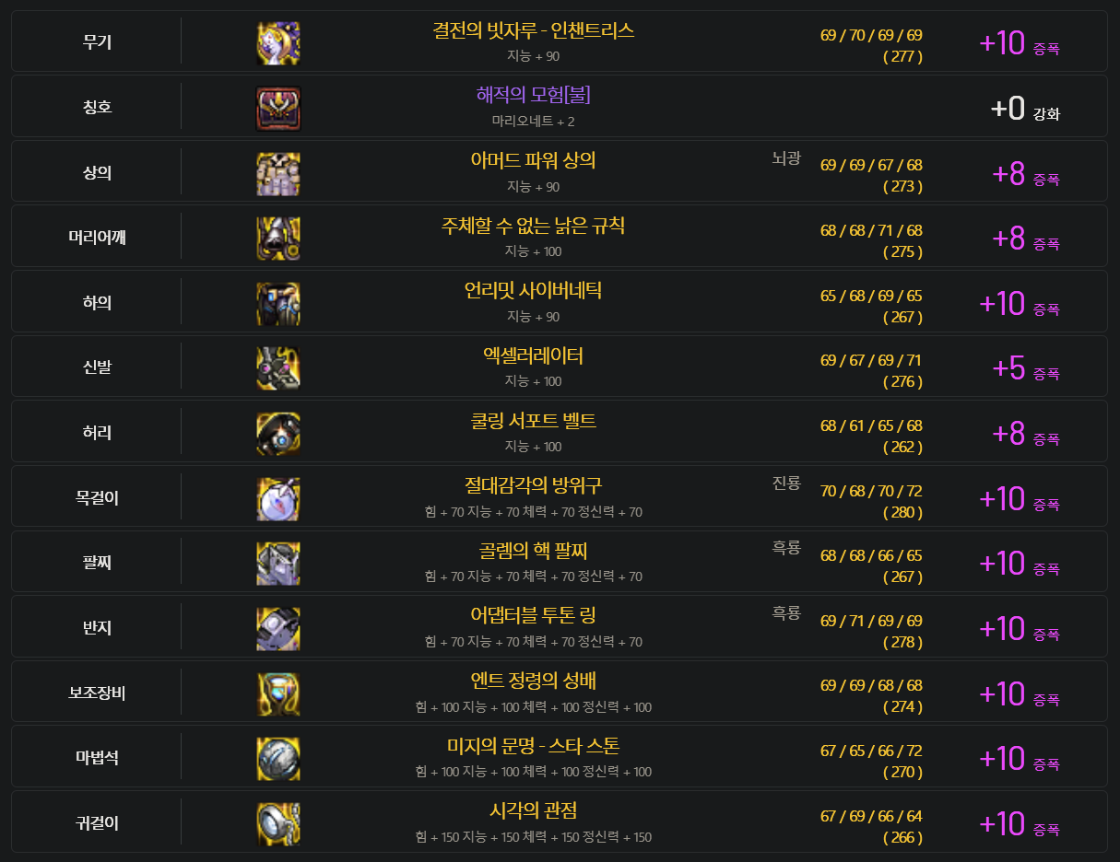Screen dimensions: 1120x862
Task: Select the 엑셀러레이터 item name
Action: (534, 355)
